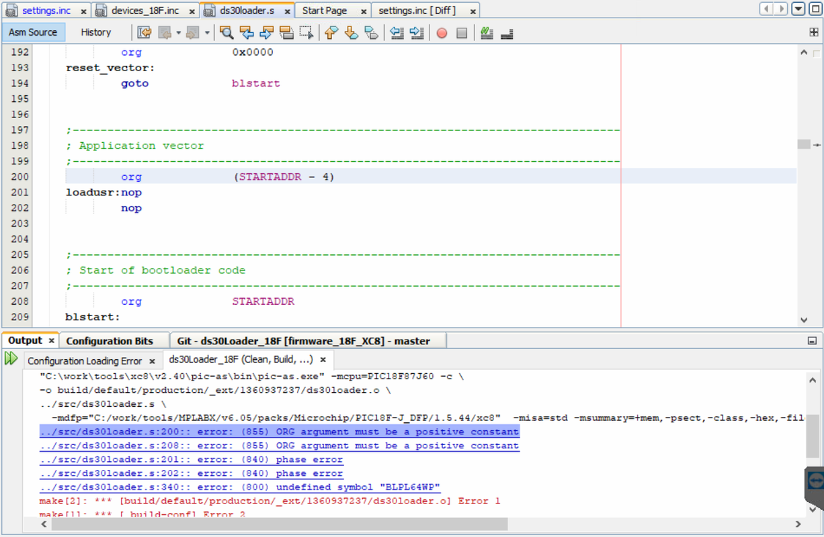824x537 pixels.
Task: Switch to the devices_18F.inc tab
Action: coord(145,11)
